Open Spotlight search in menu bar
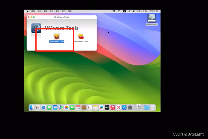This screenshot has width=208, height=139. tap(129, 11)
